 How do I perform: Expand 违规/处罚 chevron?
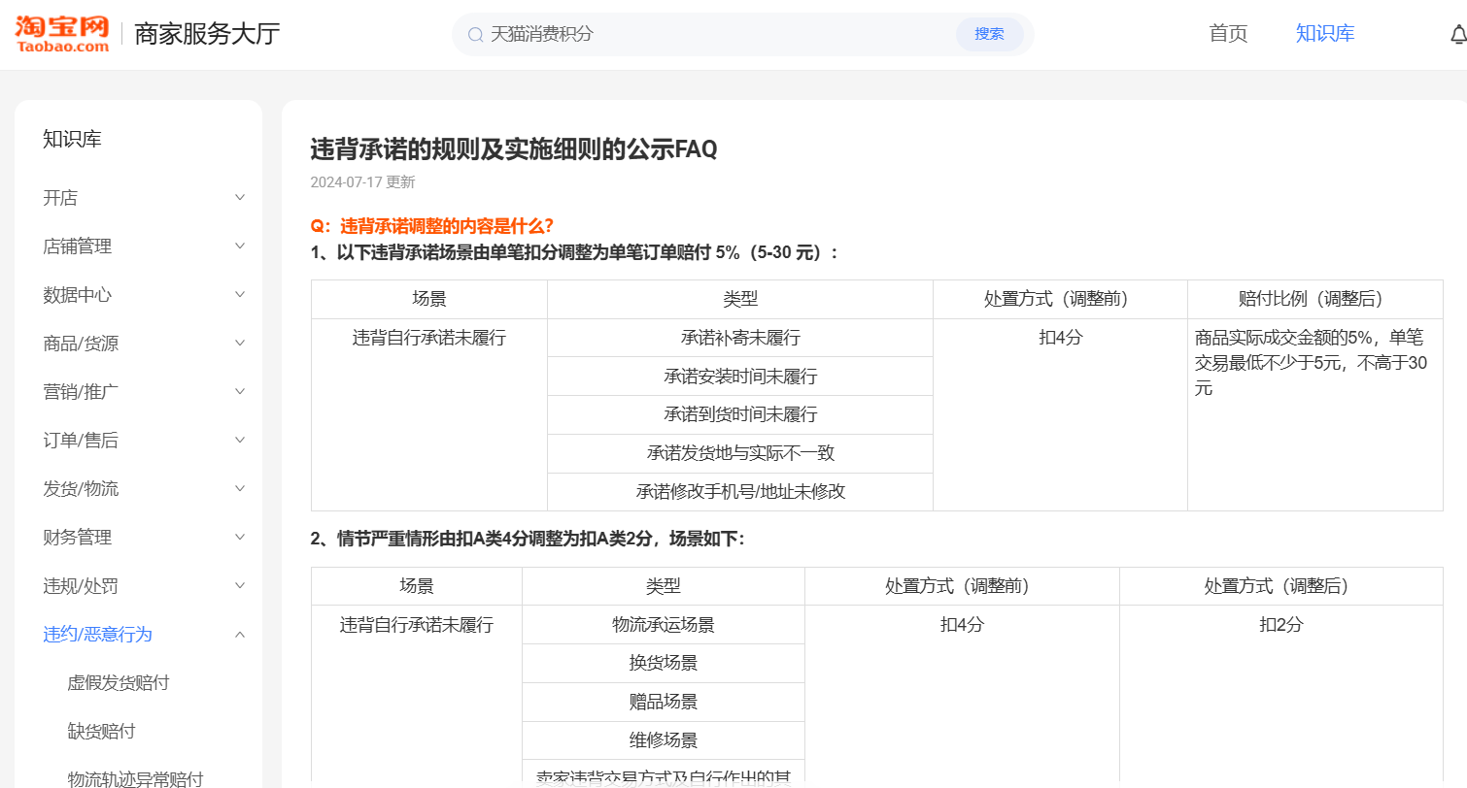point(240,586)
